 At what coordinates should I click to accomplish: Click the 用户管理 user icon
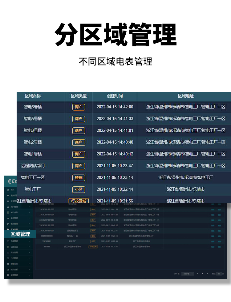[8, 206]
